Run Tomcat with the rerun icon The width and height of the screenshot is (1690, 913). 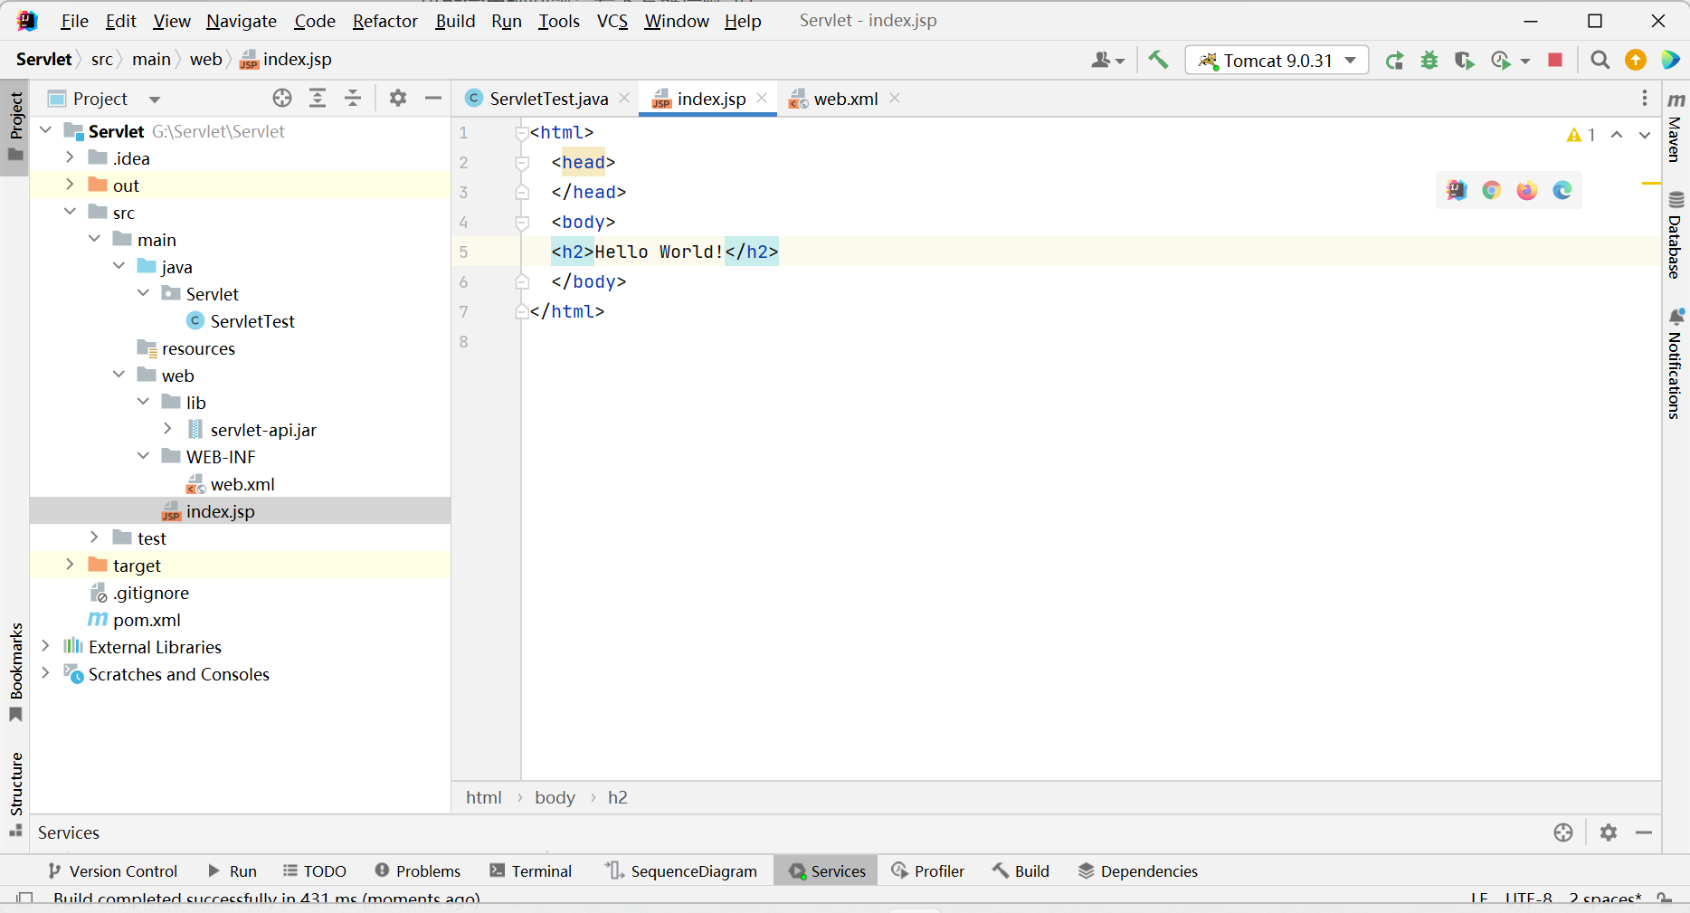pos(1394,61)
